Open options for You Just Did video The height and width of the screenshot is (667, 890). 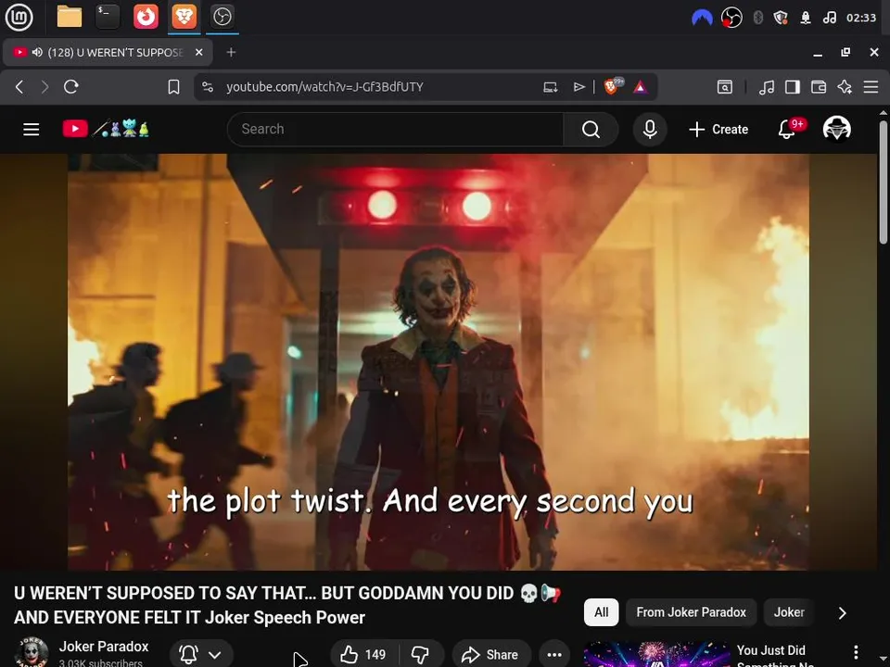coord(856,652)
